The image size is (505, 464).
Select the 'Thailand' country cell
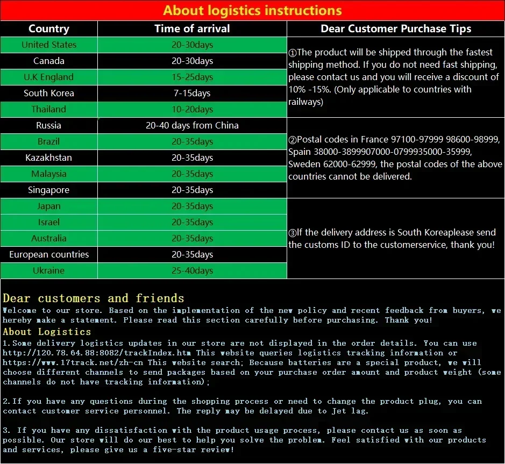[x=49, y=109]
